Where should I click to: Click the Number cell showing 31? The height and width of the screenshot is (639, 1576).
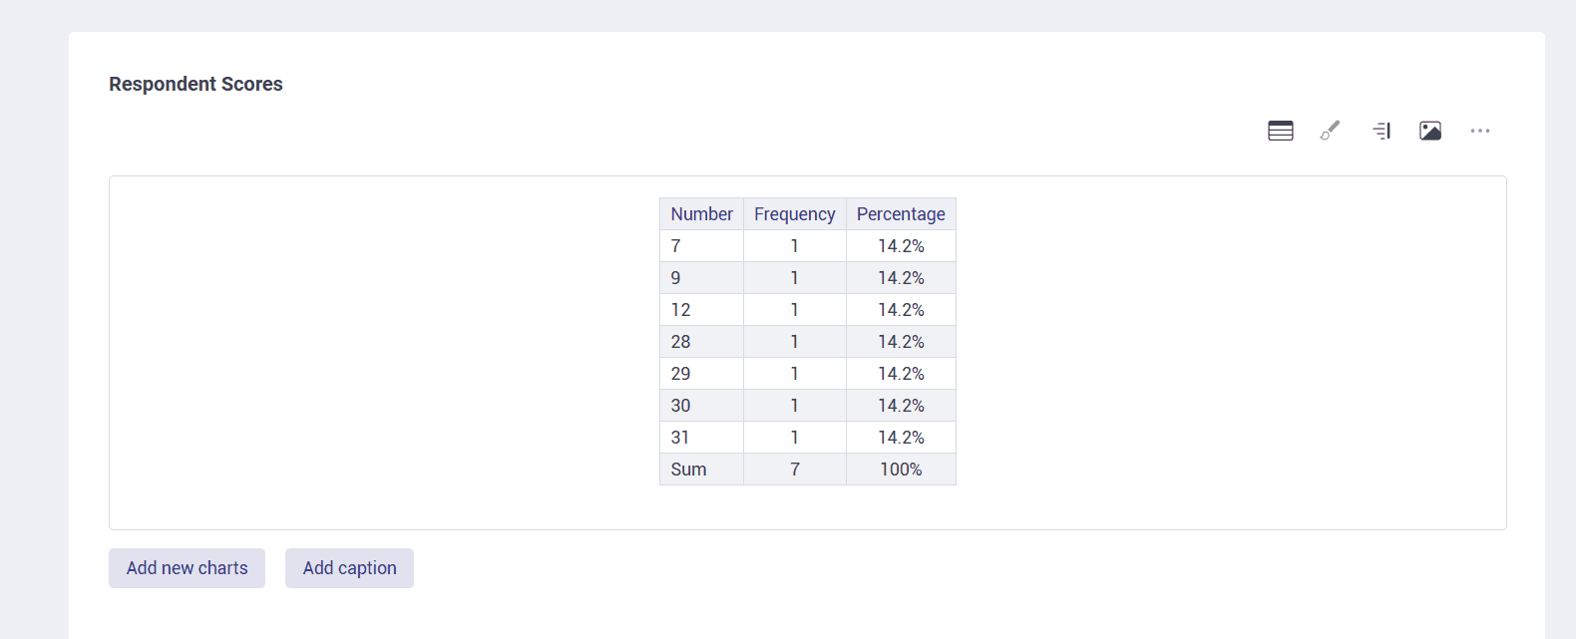[x=701, y=438]
